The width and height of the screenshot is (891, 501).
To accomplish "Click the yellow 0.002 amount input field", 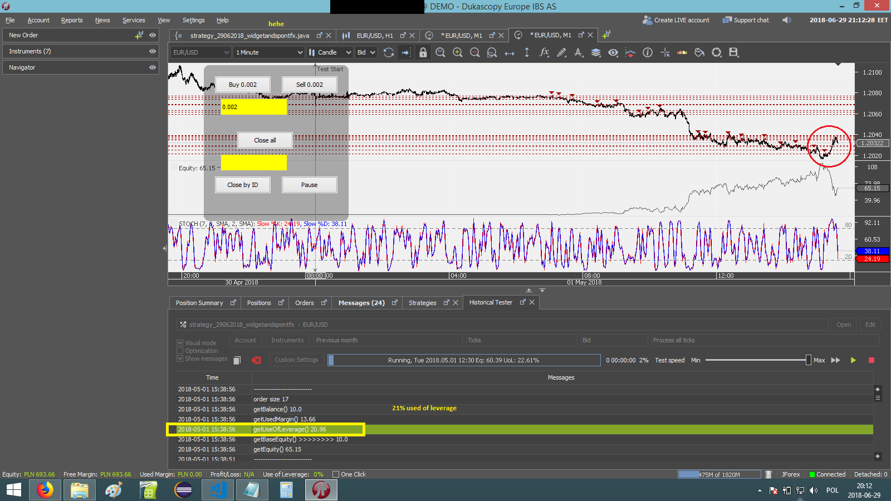I will pyautogui.click(x=254, y=107).
